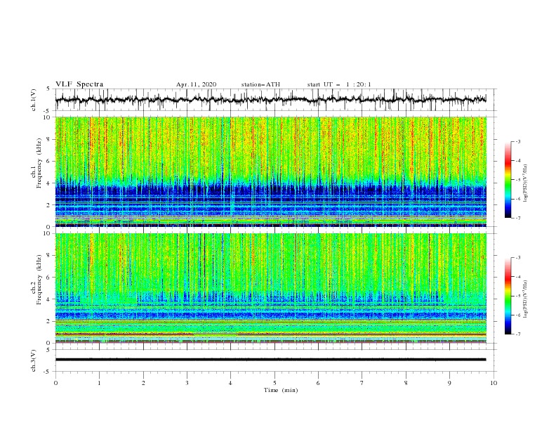Click the "3" tick on the time axis
556x430 pixels.
187,384
